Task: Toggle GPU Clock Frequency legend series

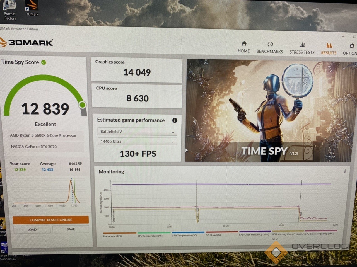Action: pyautogui.click(x=321, y=232)
